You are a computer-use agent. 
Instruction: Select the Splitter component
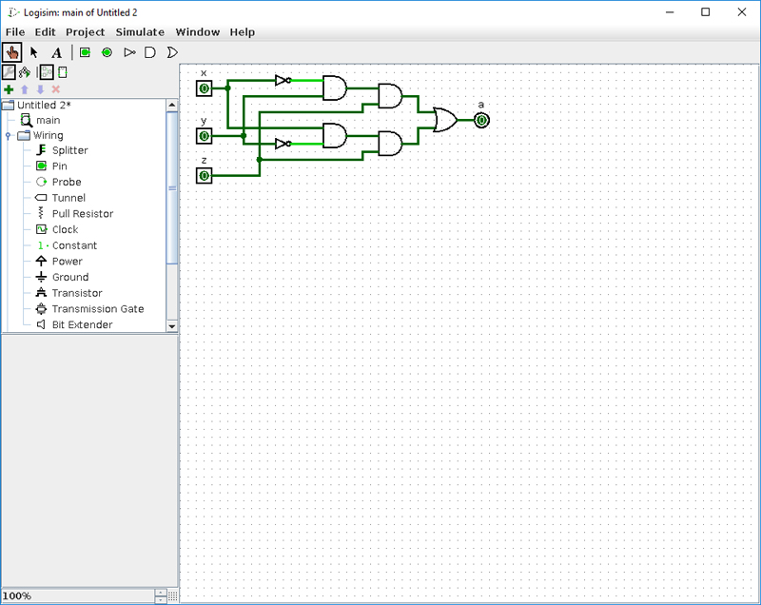click(x=68, y=150)
